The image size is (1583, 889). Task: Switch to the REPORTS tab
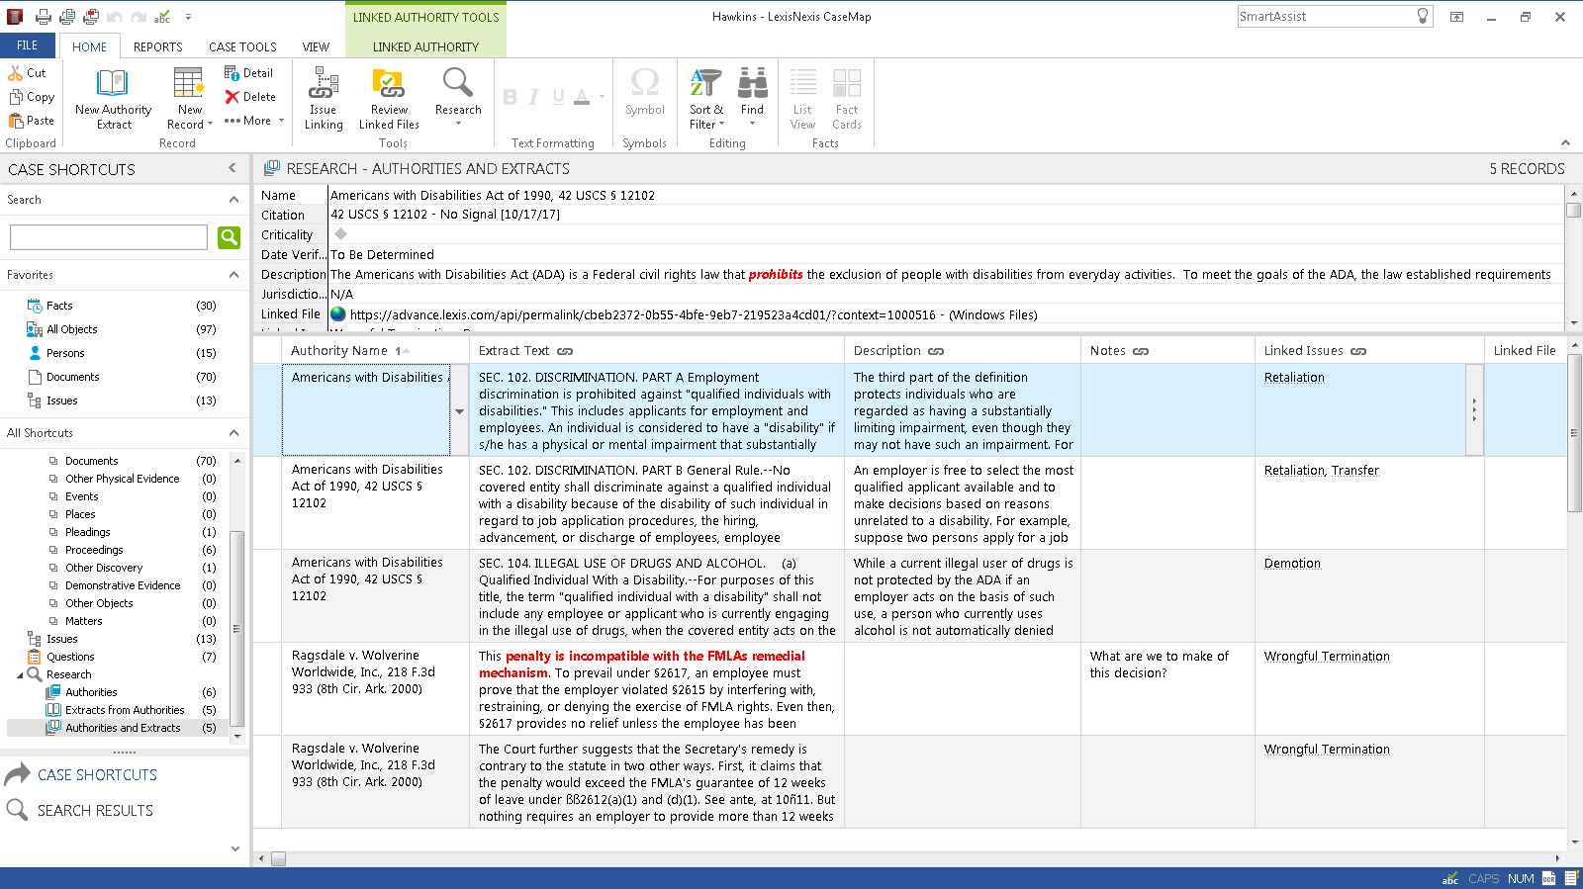158,46
